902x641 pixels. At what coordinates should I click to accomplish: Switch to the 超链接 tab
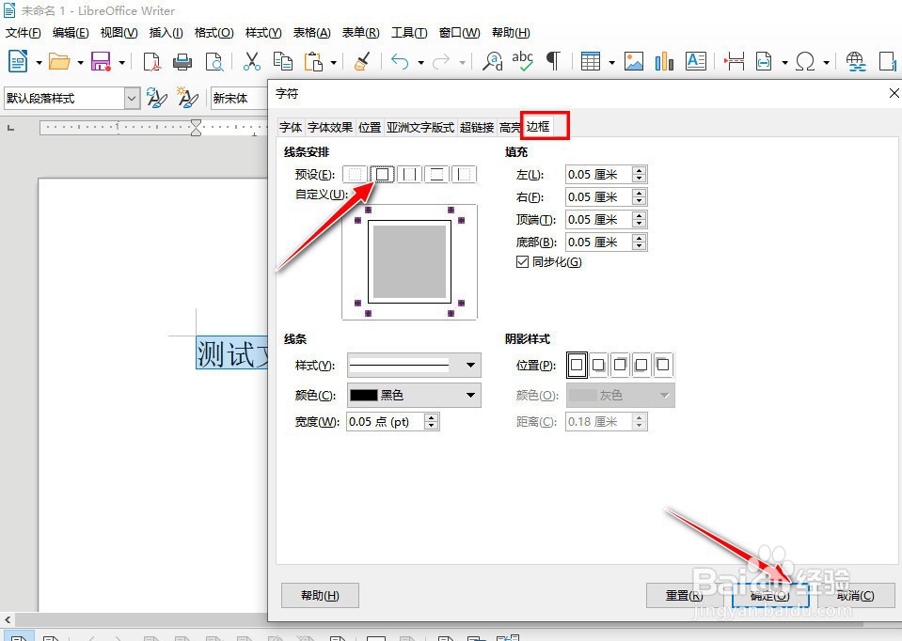(x=477, y=127)
